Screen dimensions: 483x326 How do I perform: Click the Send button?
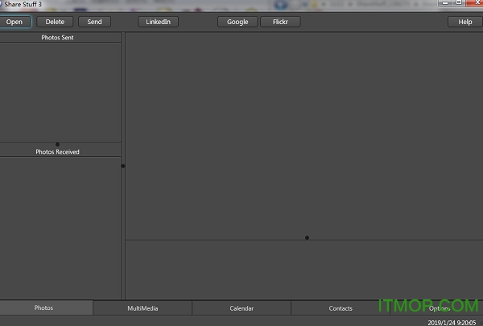point(94,22)
